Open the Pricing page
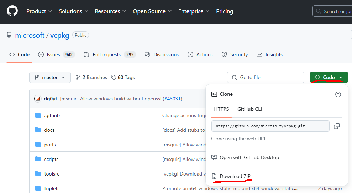 tap(225, 11)
